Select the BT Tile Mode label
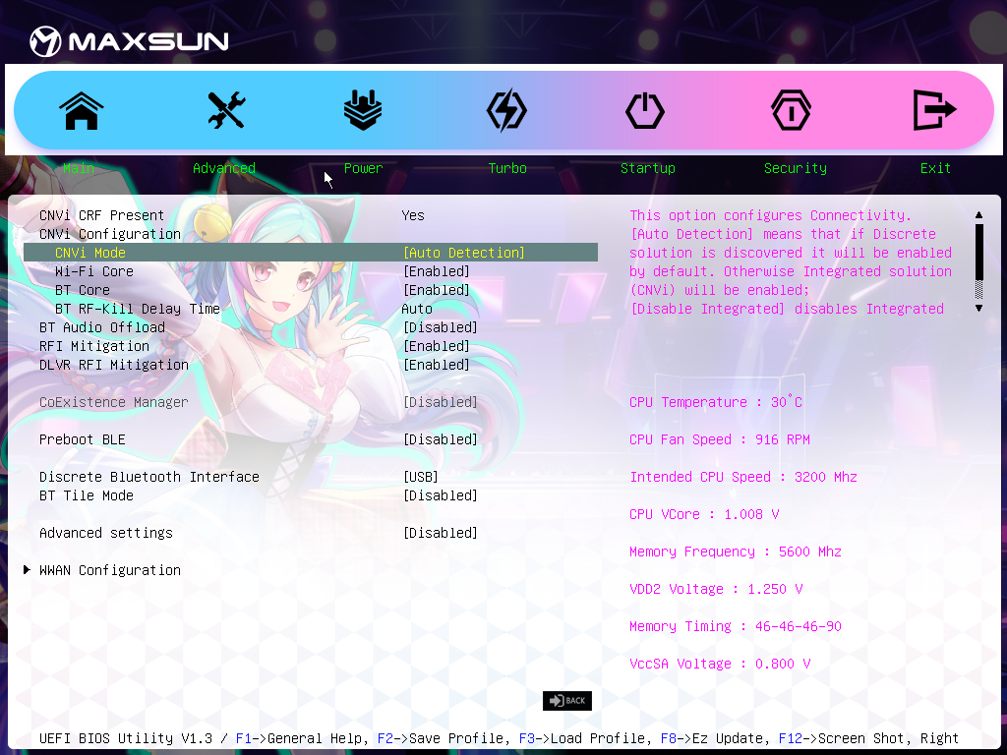Screen dimensions: 1007x755 [x=87, y=495]
